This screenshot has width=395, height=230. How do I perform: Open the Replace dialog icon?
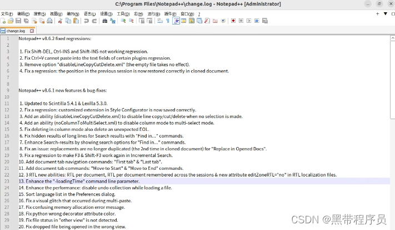click(113, 21)
